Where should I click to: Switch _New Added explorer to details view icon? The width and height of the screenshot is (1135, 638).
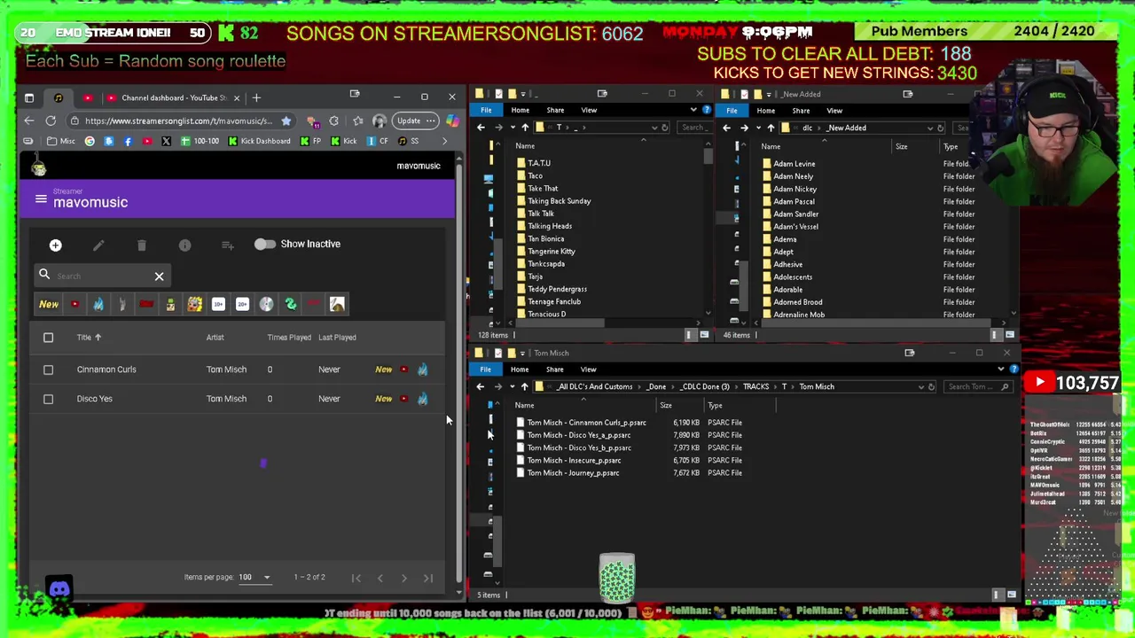(x=995, y=335)
